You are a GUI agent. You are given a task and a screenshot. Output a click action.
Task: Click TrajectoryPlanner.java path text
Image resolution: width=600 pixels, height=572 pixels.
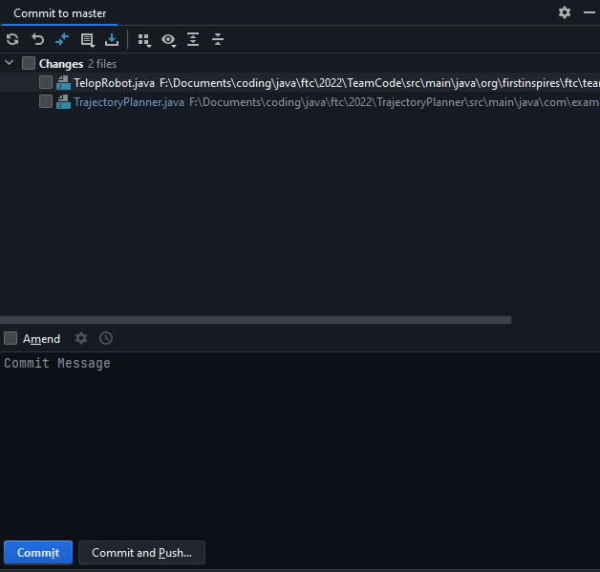[395, 102]
